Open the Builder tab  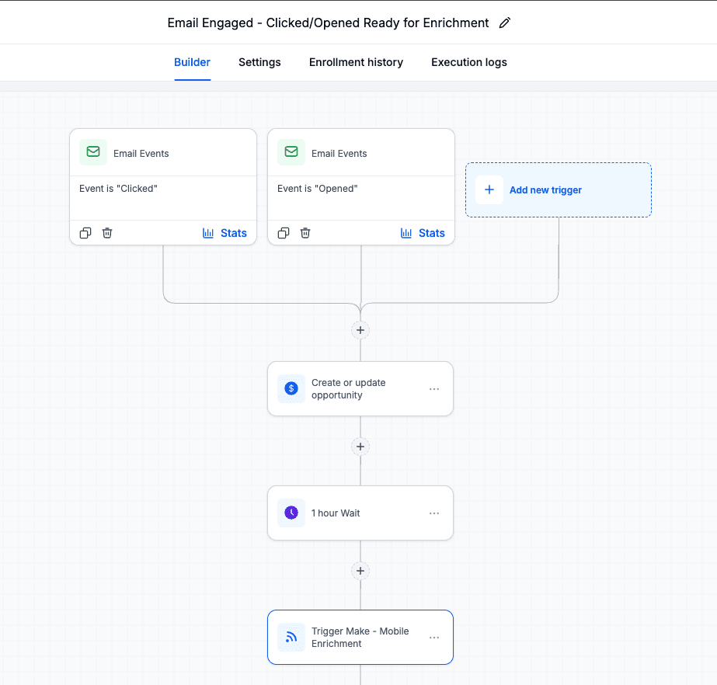[192, 62]
